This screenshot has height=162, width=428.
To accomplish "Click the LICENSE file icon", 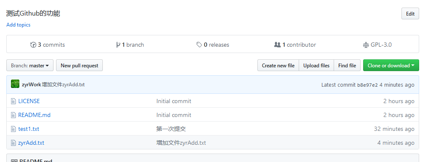I will click(13, 101).
